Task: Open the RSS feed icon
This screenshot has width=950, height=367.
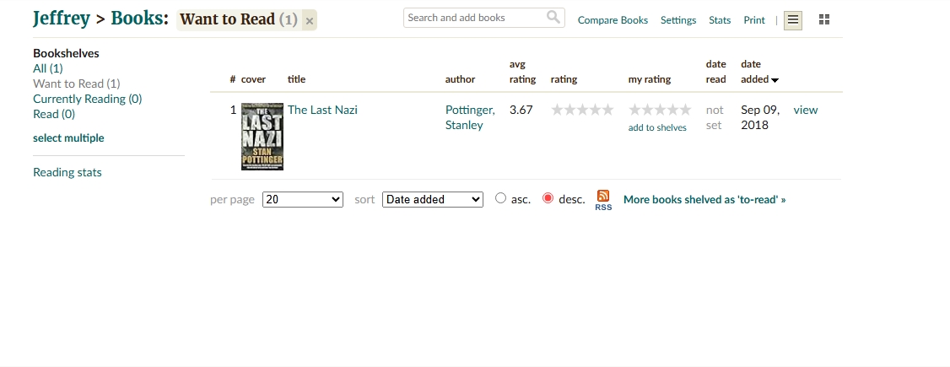Action: click(x=603, y=200)
